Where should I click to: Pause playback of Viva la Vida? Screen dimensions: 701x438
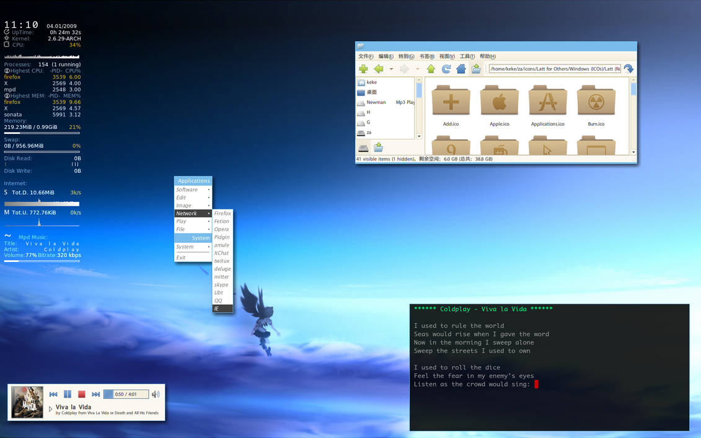[x=67, y=394]
